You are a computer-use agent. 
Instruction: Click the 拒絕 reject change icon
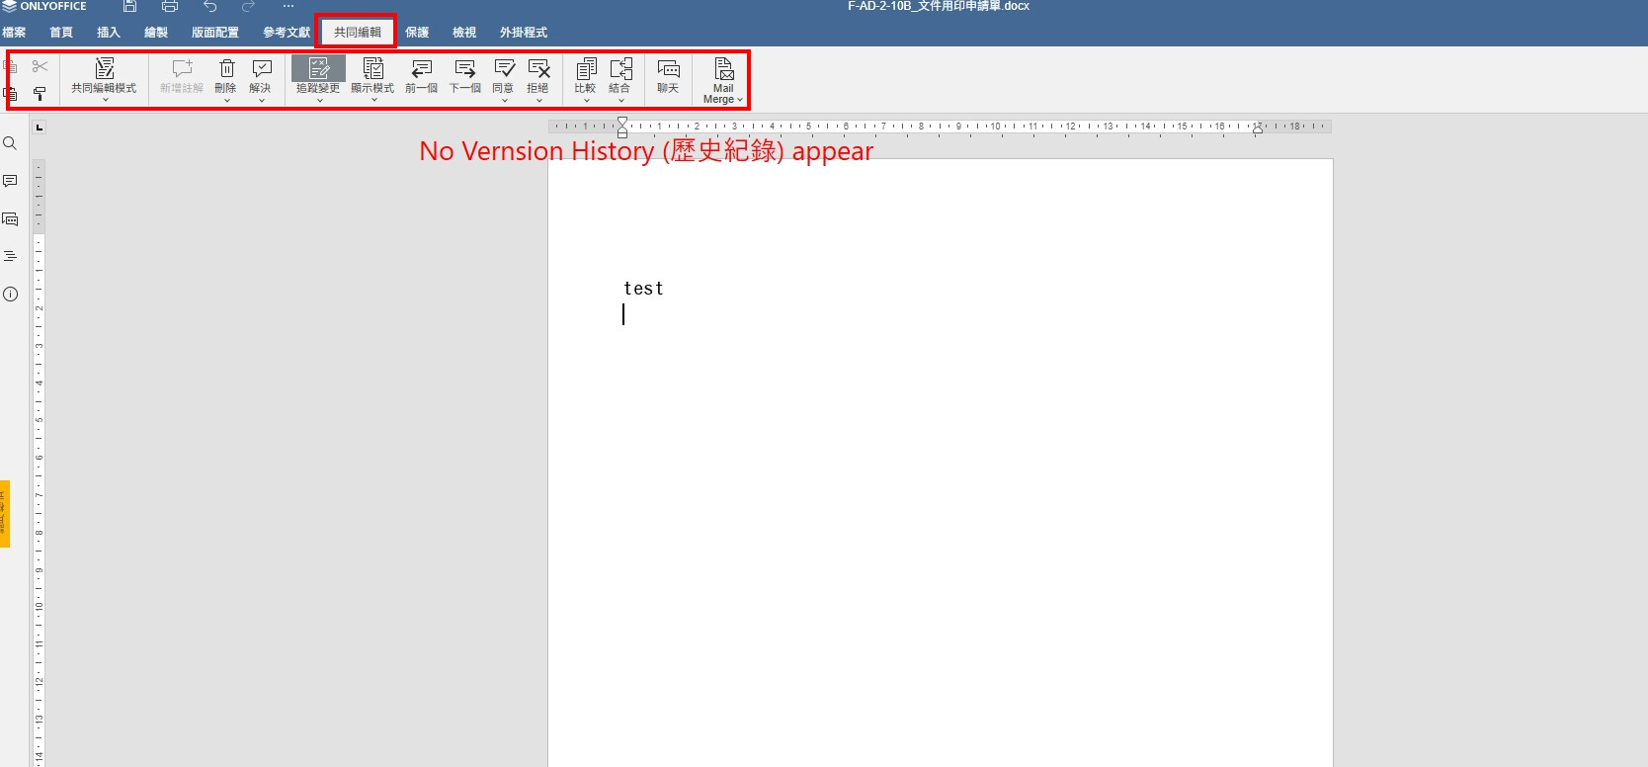[538, 68]
